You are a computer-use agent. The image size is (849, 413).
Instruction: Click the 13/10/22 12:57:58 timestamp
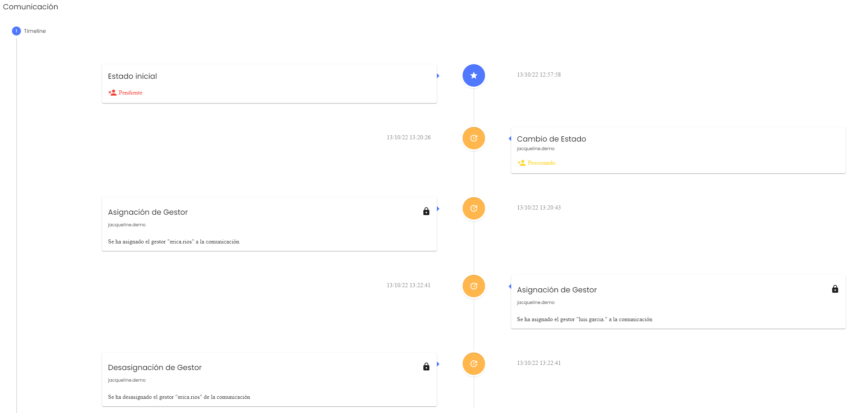pos(538,75)
